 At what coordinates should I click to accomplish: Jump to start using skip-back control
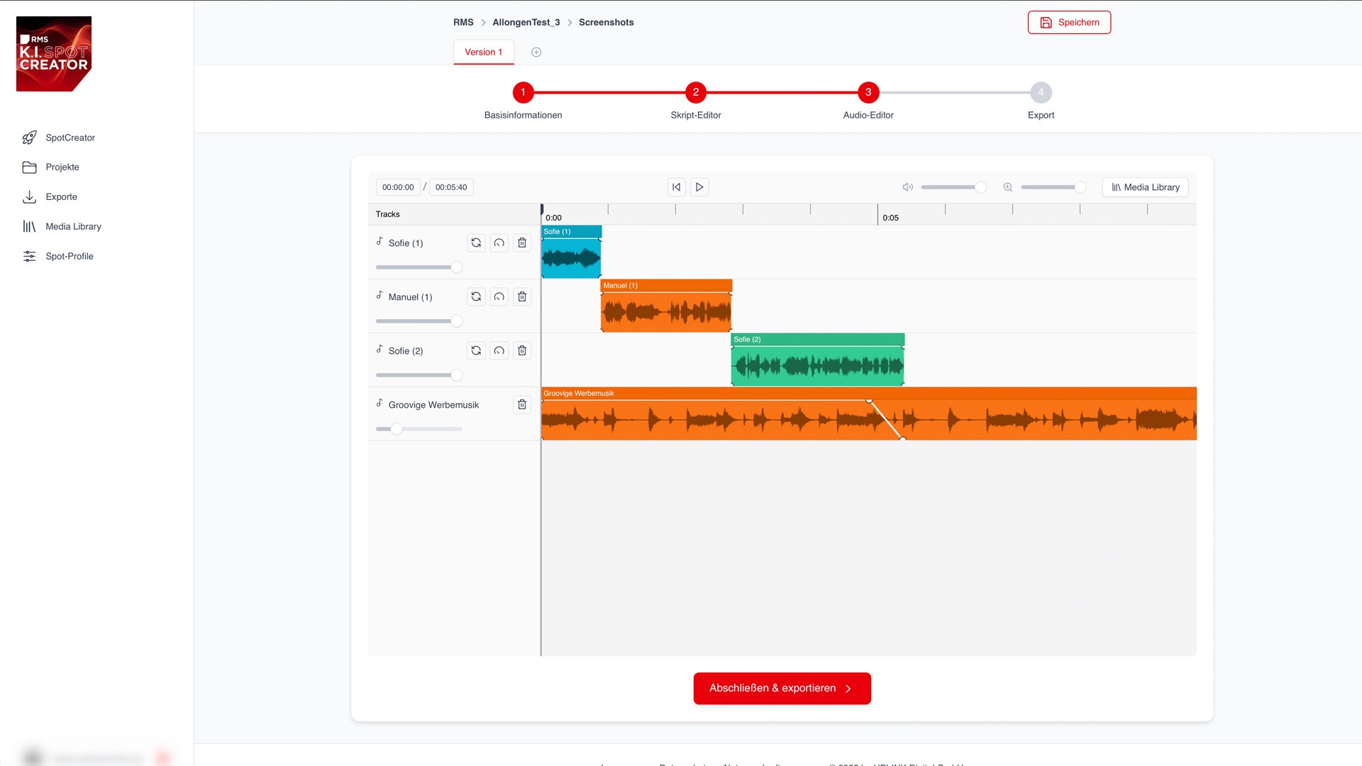(x=676, y=187)
